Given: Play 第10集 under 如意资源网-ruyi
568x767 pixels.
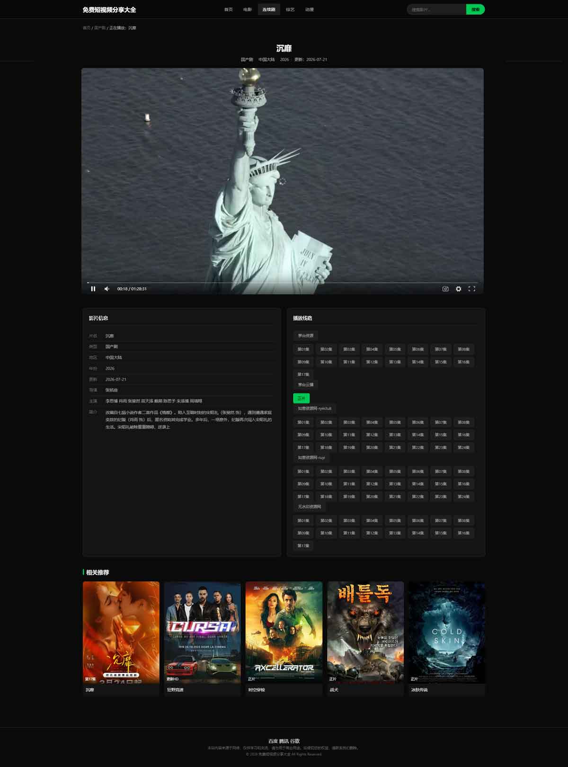Looking at the screenshot, I should coord(326,484).
